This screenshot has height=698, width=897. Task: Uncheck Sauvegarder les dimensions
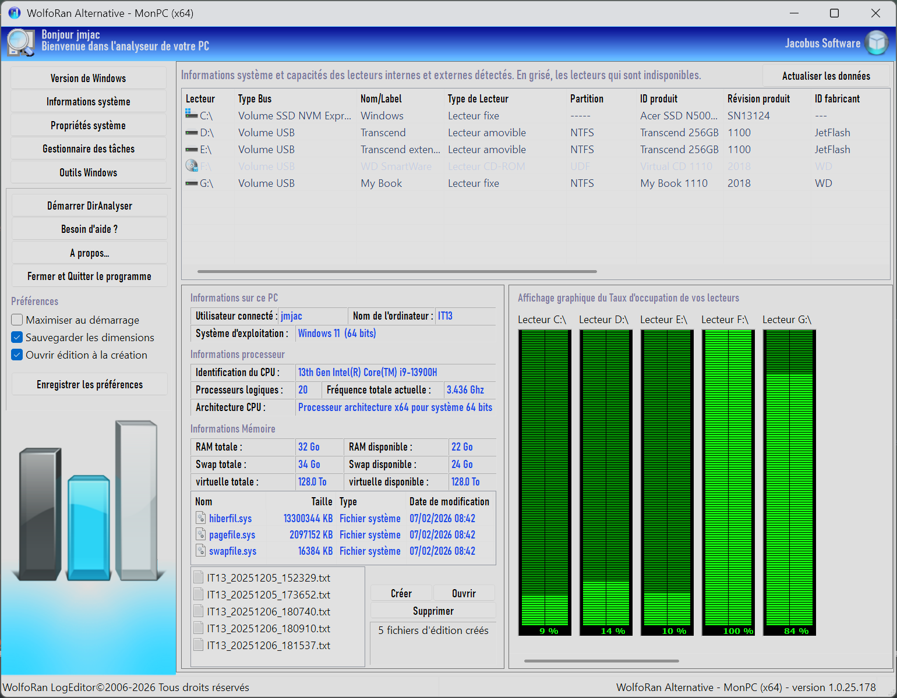coord(17,337)
